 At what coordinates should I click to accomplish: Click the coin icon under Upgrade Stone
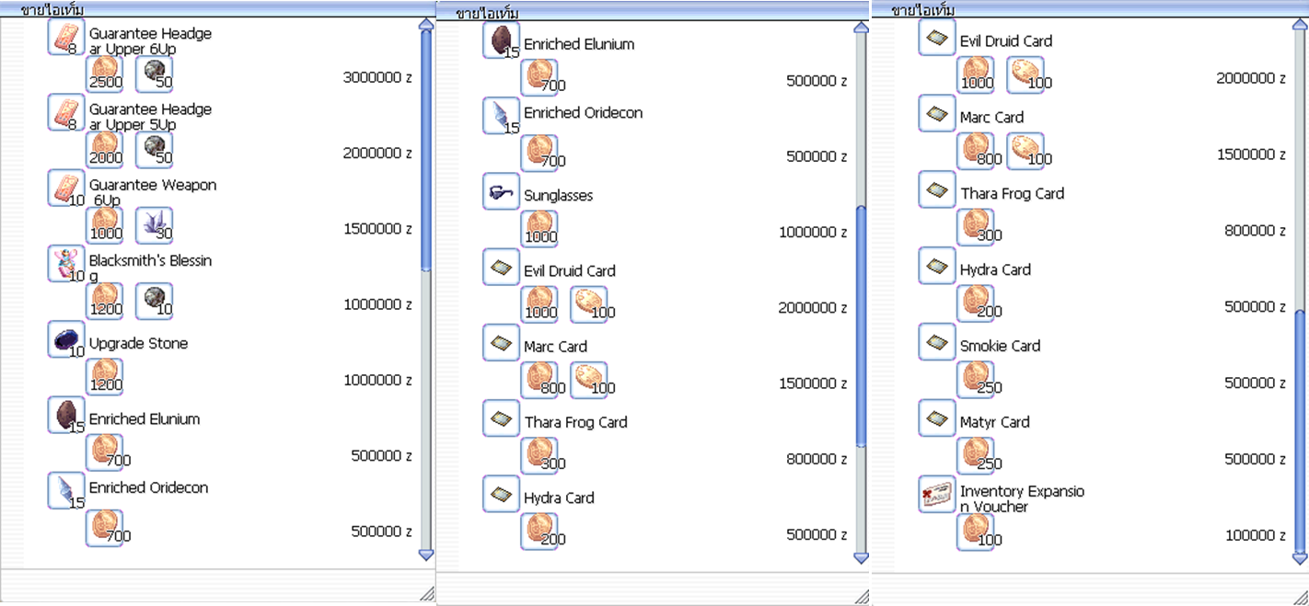point(104,377)
